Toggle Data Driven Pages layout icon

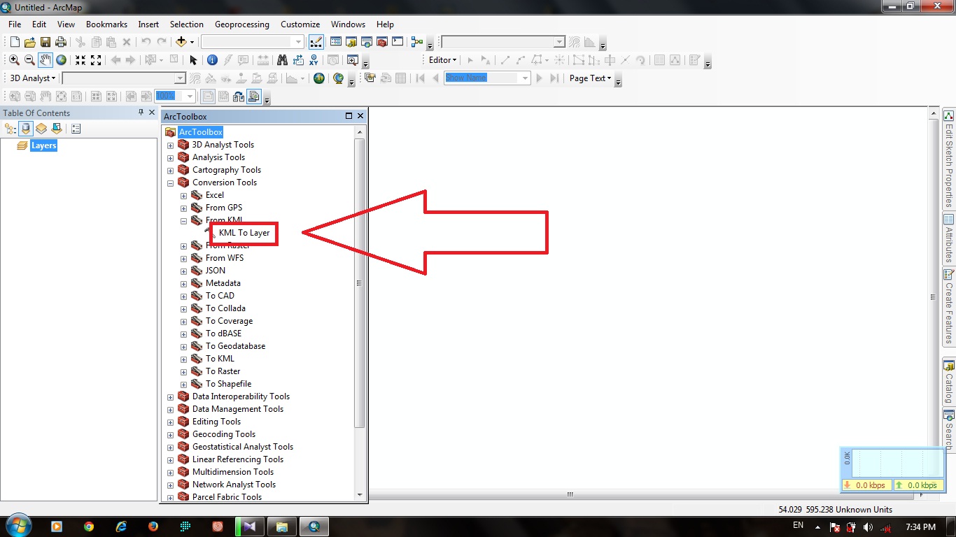(254, 96)
